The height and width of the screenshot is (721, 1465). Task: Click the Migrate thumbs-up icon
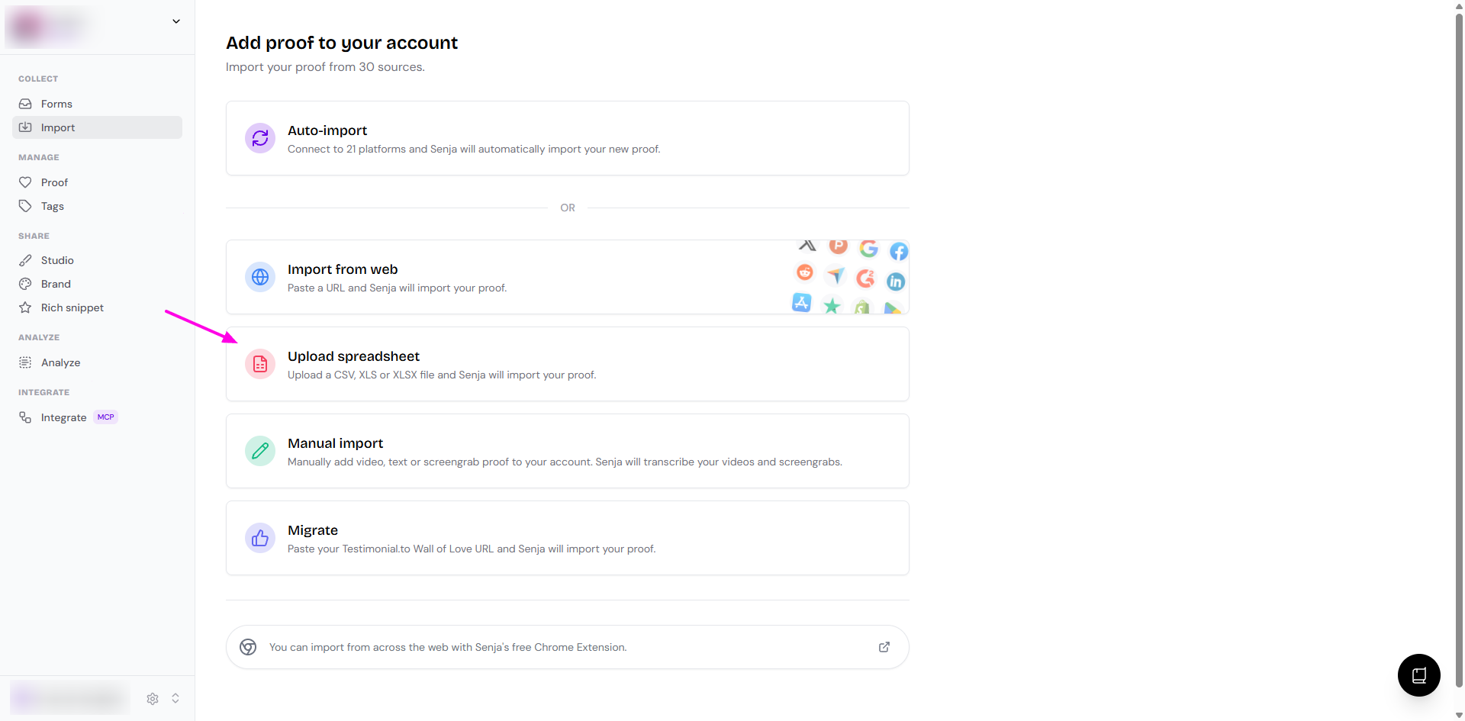click(x=260, y=538)
